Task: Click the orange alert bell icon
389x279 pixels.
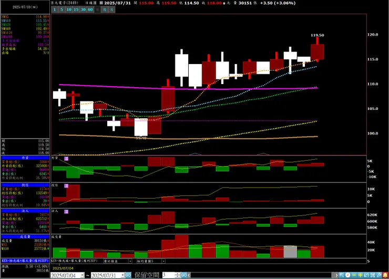Action: click(x=385, y=275)
